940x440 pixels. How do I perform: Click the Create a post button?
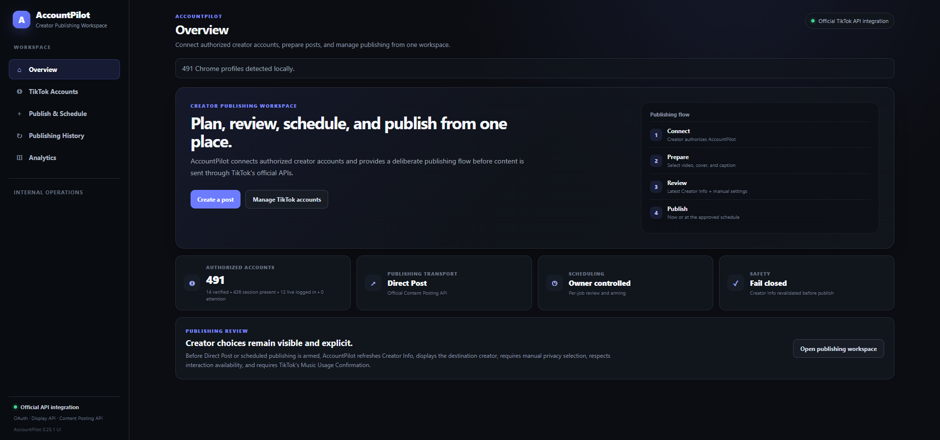215,199
